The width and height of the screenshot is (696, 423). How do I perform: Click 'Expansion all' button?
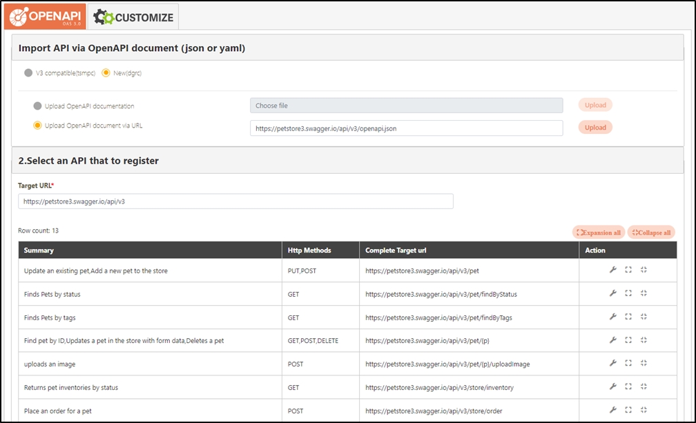(x=599, y=233)
